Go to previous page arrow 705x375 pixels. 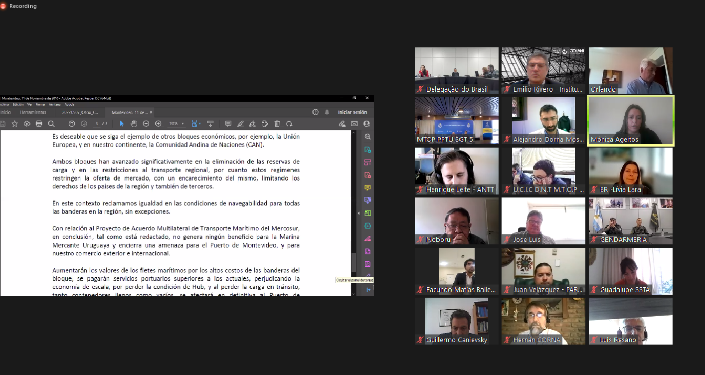(x=72, y=124)
